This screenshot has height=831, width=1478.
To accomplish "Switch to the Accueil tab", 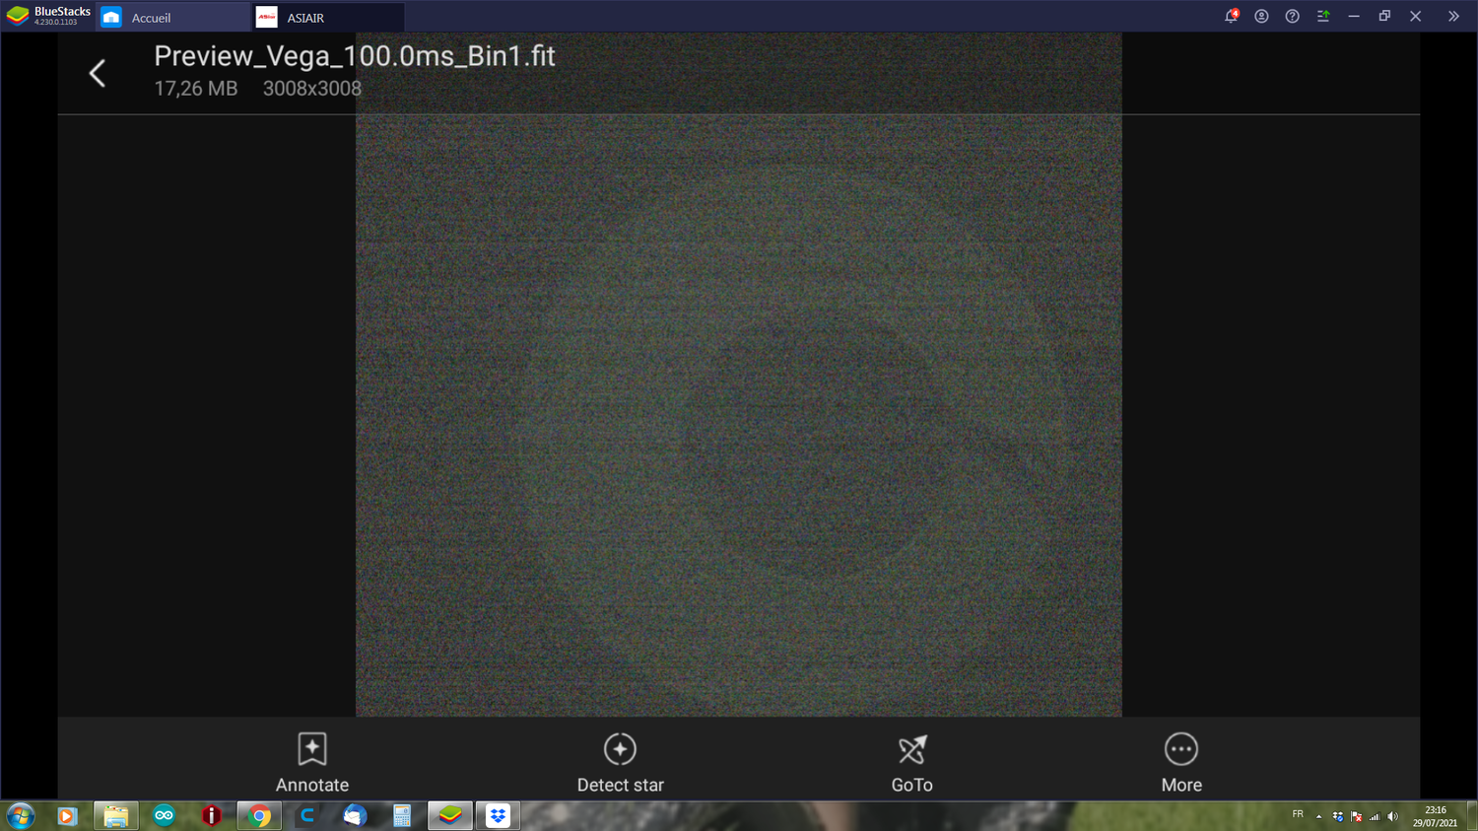I will (173, 17).
